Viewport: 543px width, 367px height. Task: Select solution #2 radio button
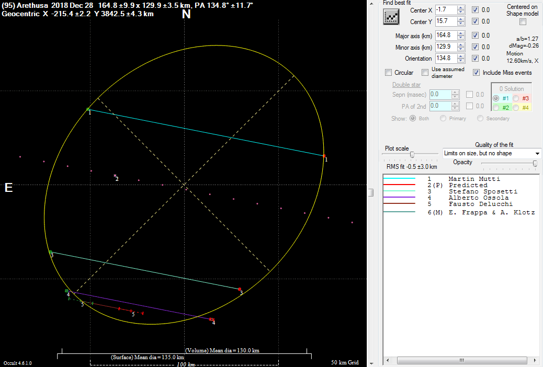(x=496, y=108)
